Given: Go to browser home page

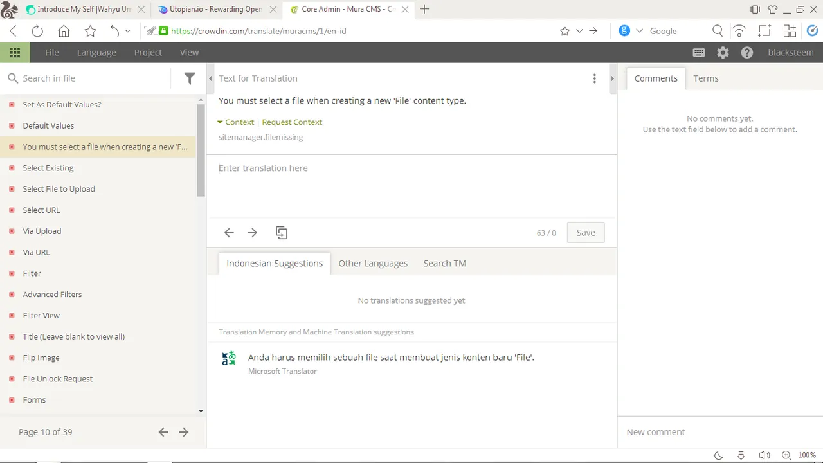Looking at the screenshot, I should (64, 31).
